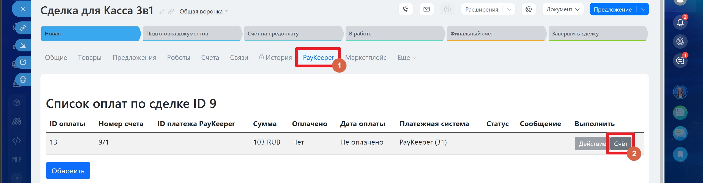This screenshot has width=703, height=183.
Task: Click the print icon on left slider edge
Action: tap(23, 80)
